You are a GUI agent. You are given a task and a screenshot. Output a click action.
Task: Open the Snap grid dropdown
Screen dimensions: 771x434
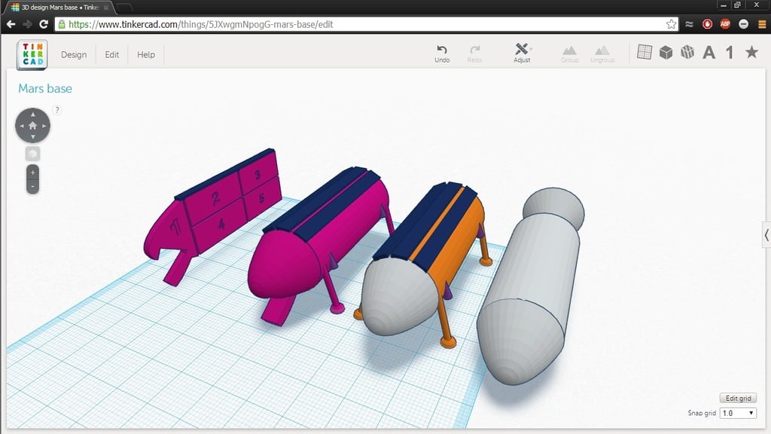[x=738, y=413]
